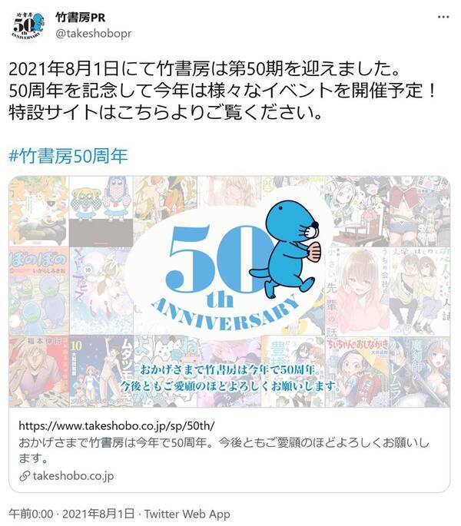Open the #竹書房50周年 hashtag
461x526 pixels.
point(68,156)
